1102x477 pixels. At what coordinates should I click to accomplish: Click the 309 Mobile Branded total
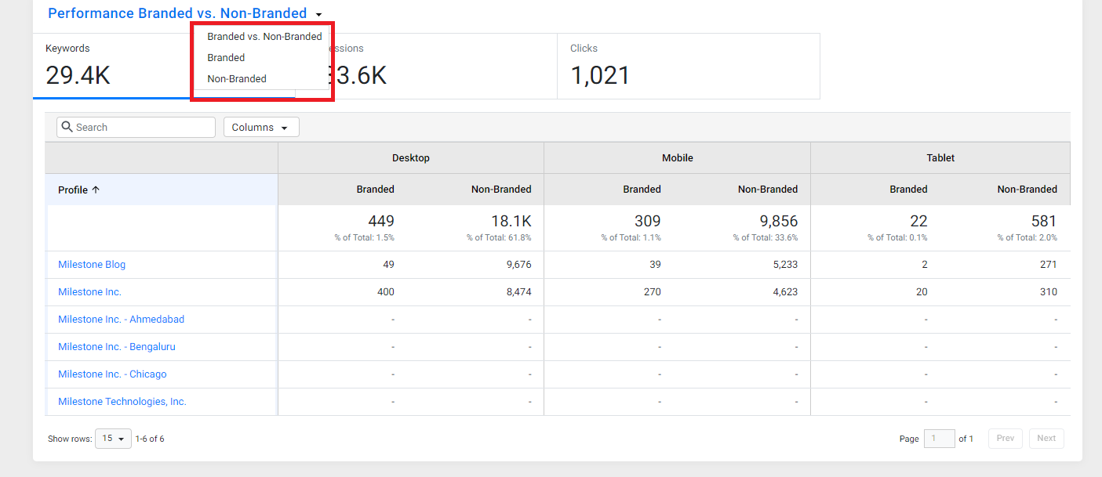click(648, 221)
